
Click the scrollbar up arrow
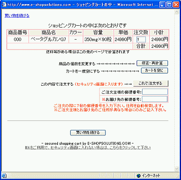click(176, 12)
